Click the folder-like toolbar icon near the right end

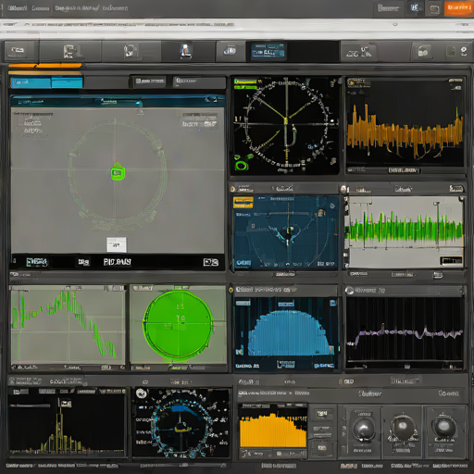point(423,52)
